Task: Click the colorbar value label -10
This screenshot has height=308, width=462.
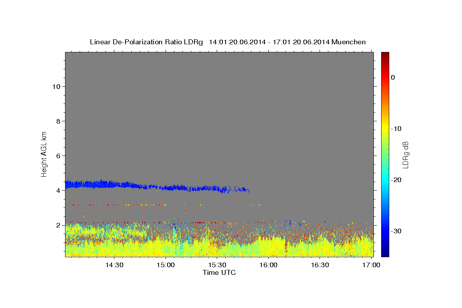Action: pos(397,129)
